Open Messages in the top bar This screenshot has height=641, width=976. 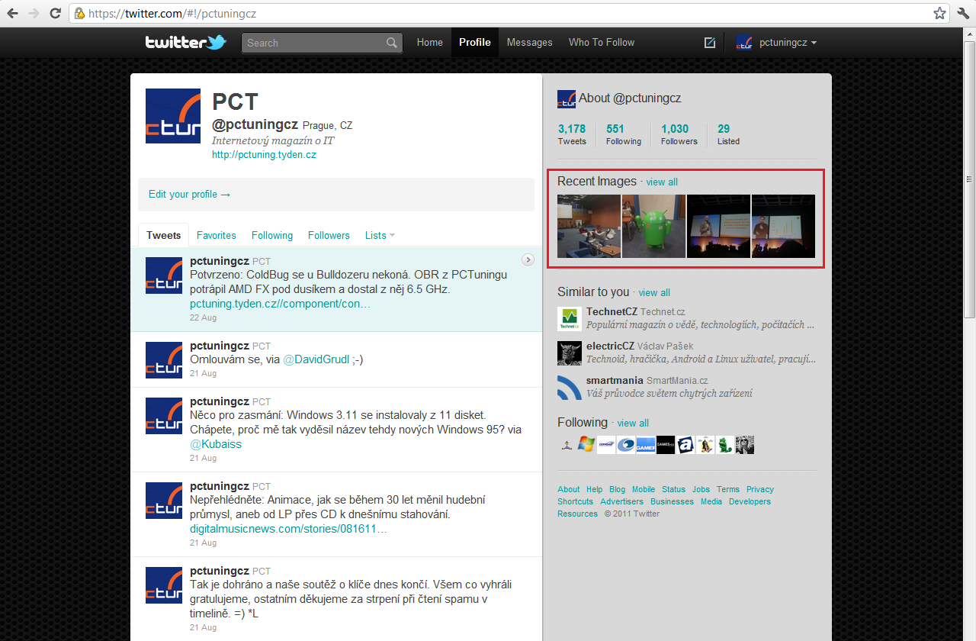(529, 43)
